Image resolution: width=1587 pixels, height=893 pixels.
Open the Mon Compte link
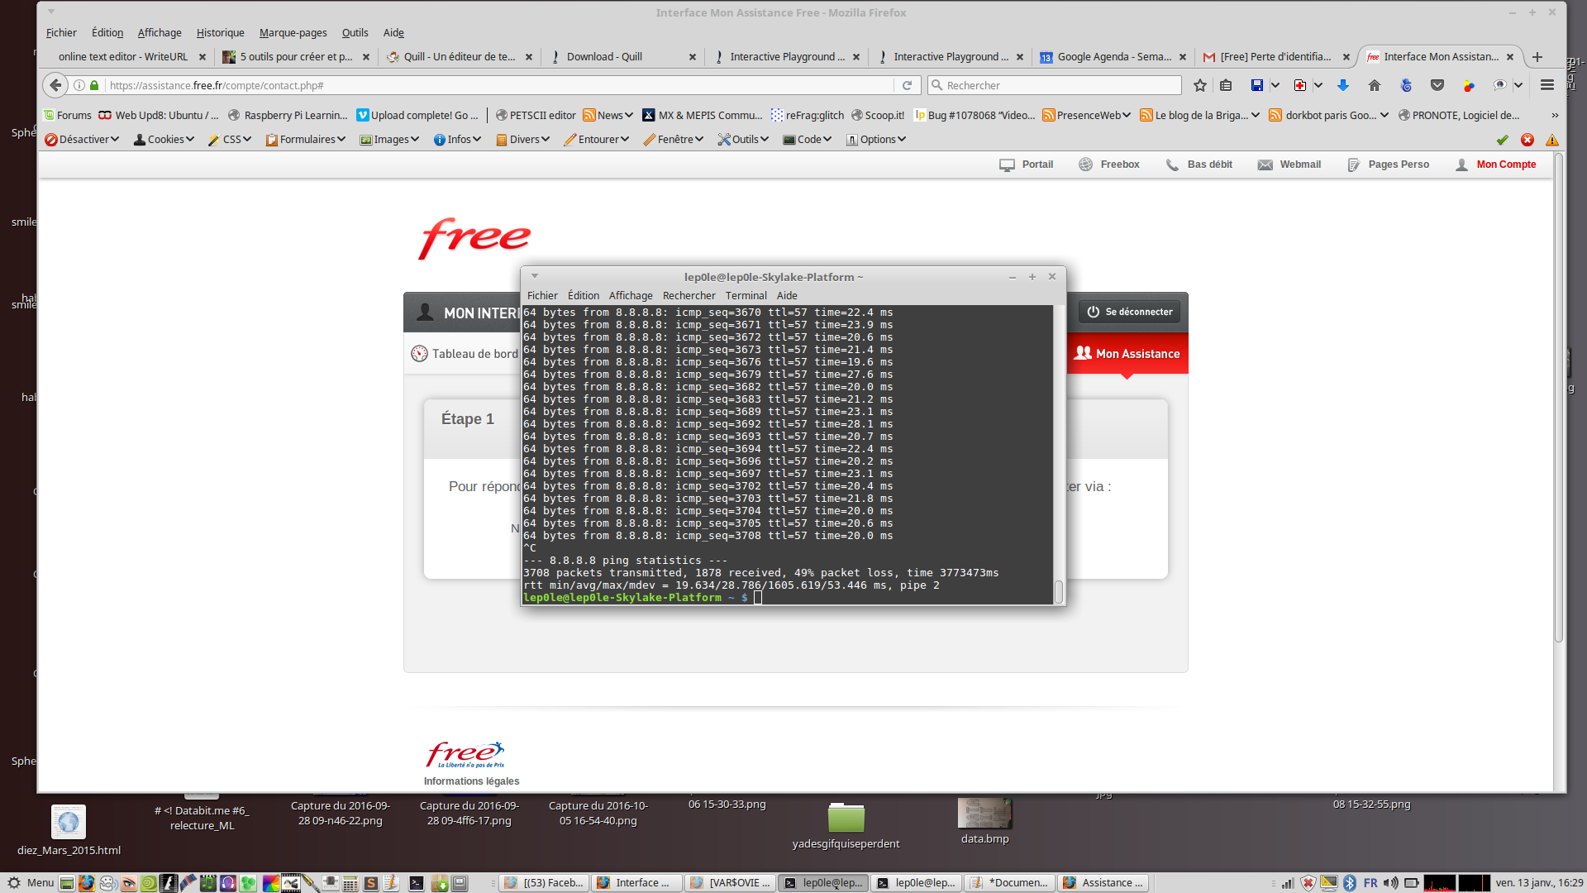click(1505, 165)
